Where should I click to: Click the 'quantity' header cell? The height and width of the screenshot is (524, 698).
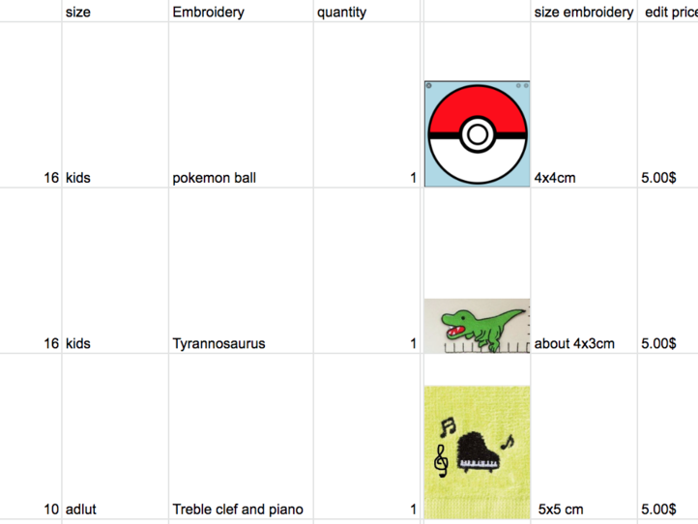click(366, 11)
